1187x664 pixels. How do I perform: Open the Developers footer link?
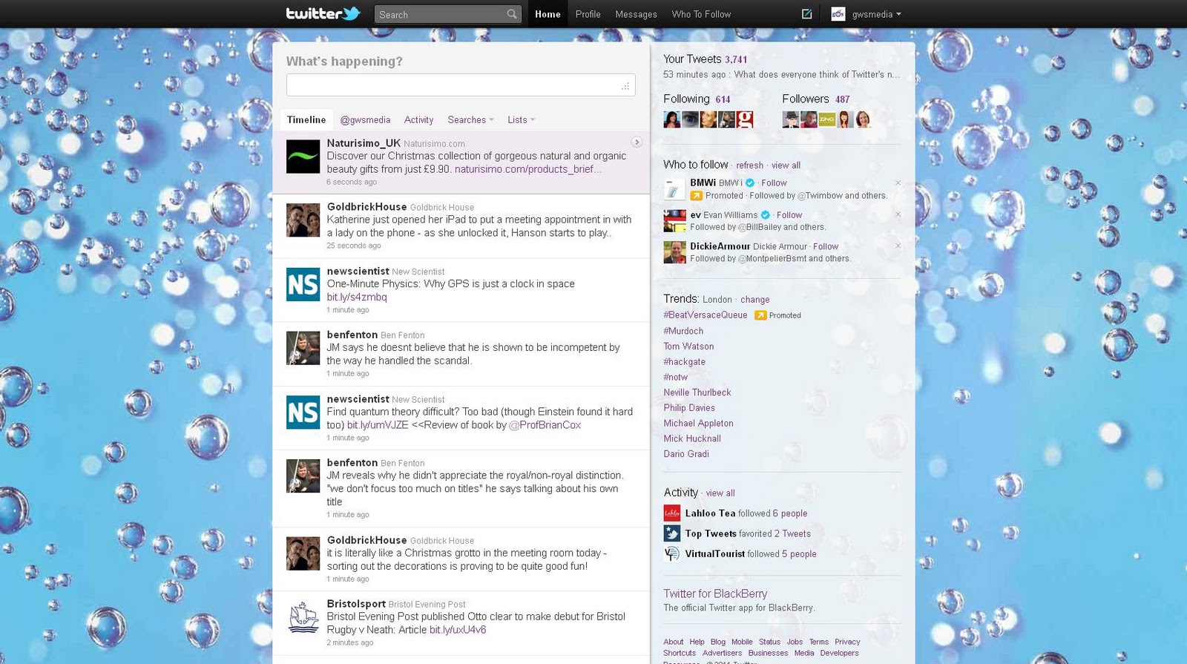[x=839, y=653]
